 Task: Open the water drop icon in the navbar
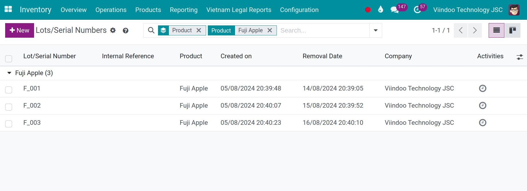380,9
